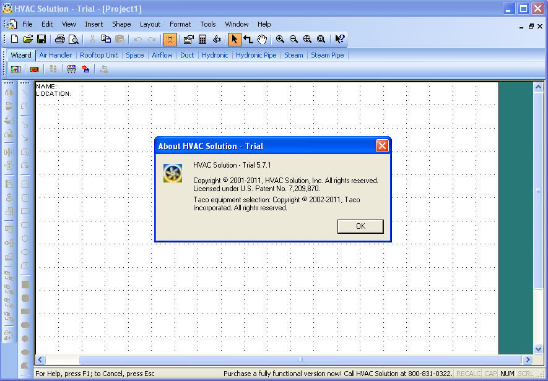Activate the context Help pointer icon
The width and height of the screenshot is (548, 381).
[x=340, y=39]
